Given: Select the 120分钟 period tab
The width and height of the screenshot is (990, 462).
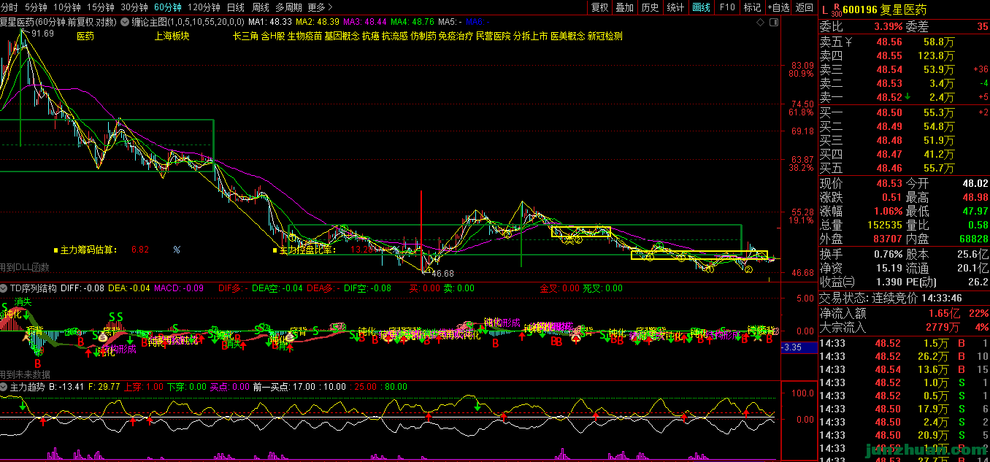Looking at the screenshot, I should (x=204, y=7).
